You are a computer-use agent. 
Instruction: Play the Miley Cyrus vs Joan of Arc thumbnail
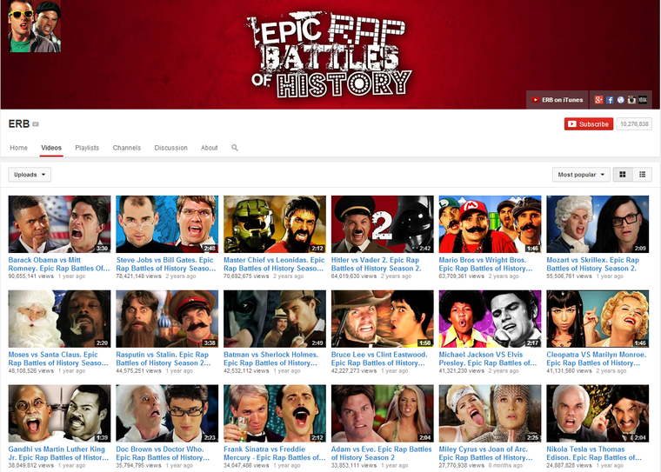(x=490, y=413)
